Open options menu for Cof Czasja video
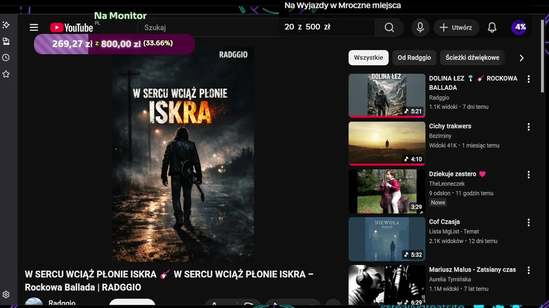Screen dimensions: 549x308 [528, 223]
